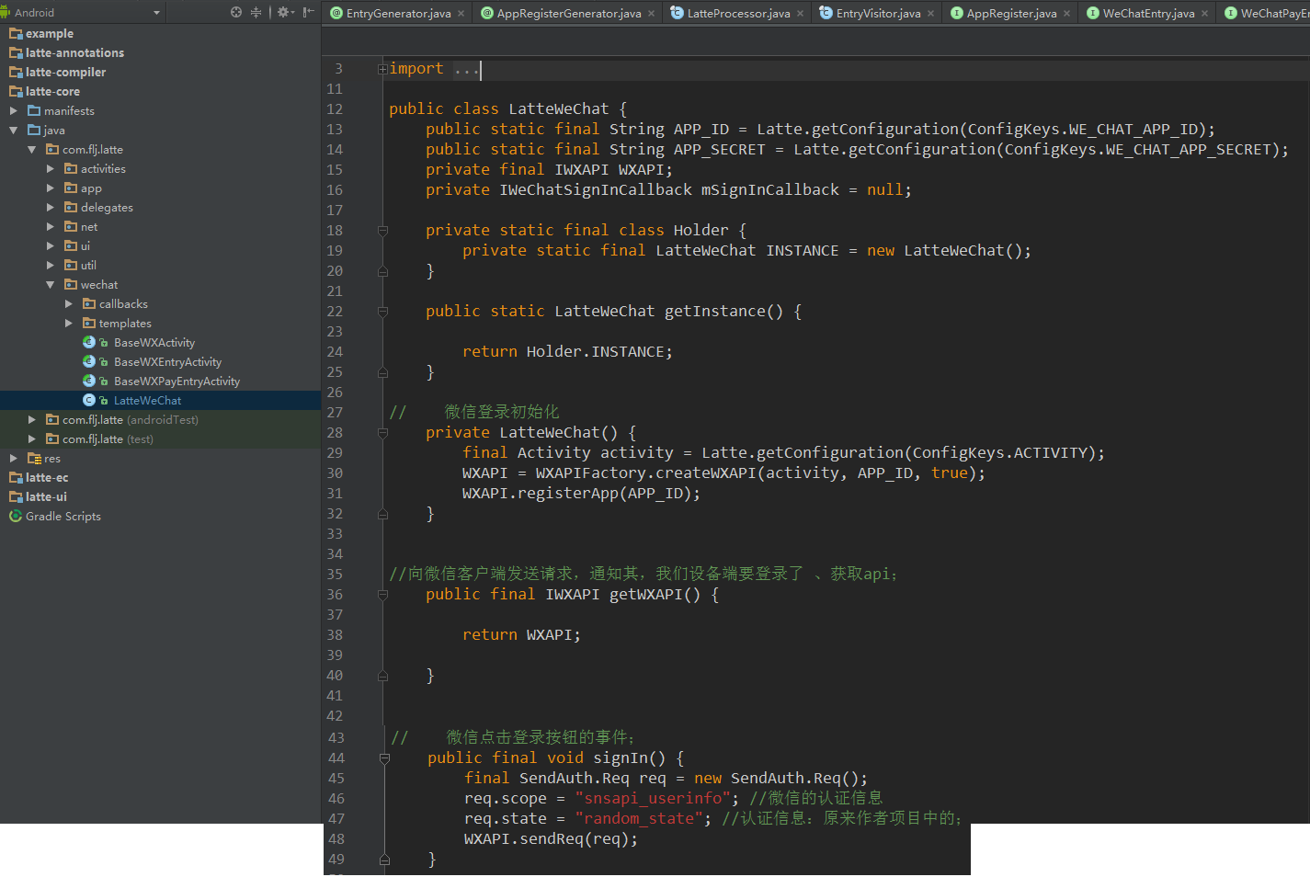Close the LatteProcessor.java tab
1310x877 pixels.
(801, 13)
